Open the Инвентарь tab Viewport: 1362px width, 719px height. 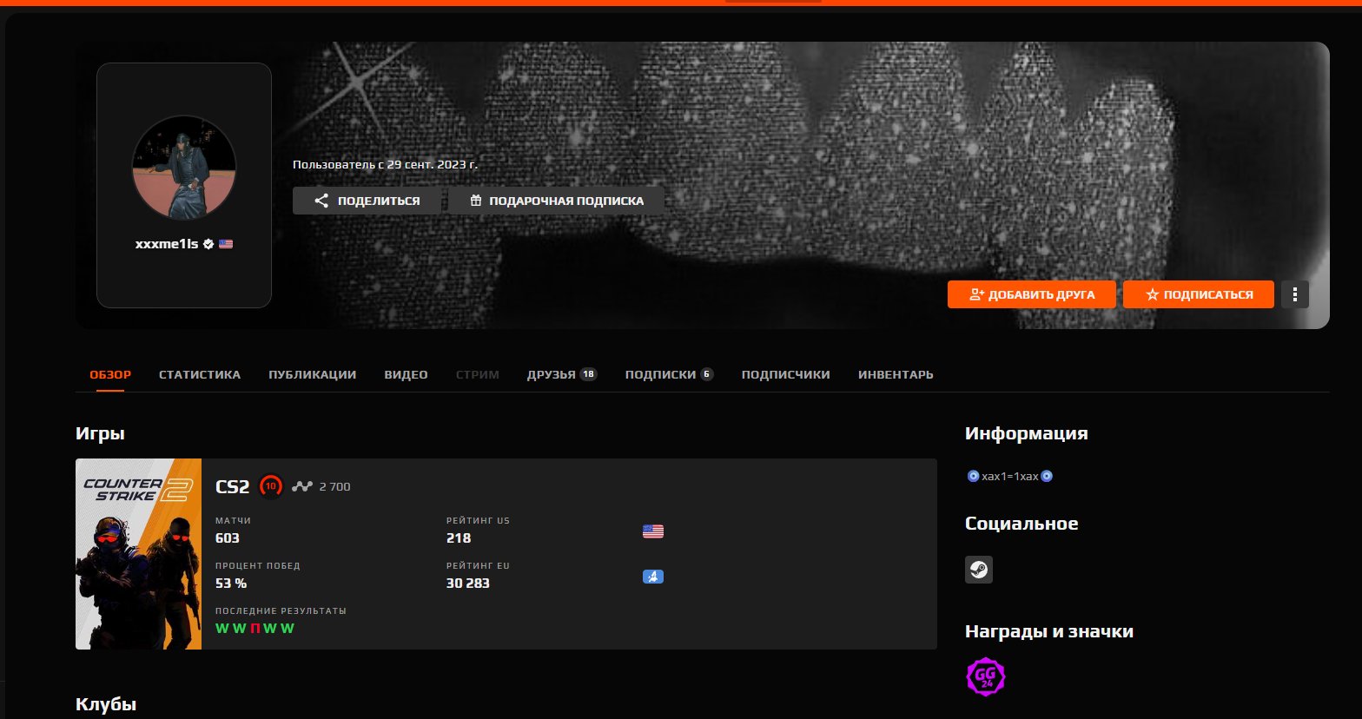pyautogui.click(x=896, y=375)
